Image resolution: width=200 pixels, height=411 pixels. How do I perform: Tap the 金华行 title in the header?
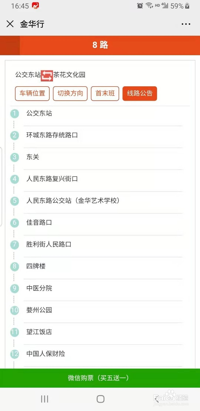click(32, 24)
